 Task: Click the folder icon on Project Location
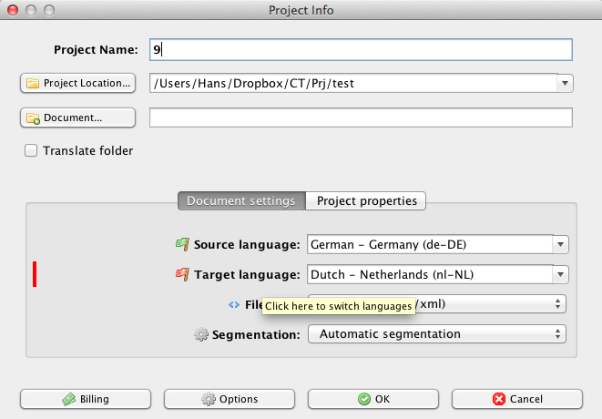pos(33,83)
